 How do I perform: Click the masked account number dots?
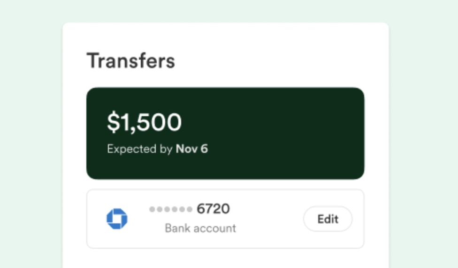tap(171, 209)
